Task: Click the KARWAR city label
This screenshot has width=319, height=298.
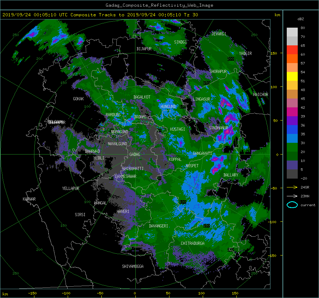Action: point(29,199)
